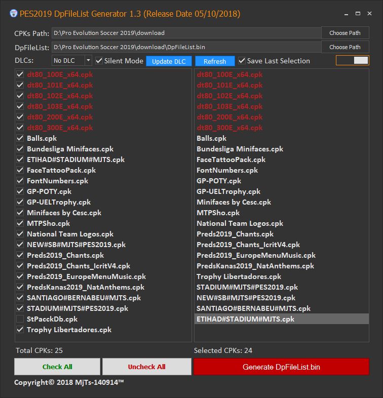This screenshot has height=398, width=383.
Task: Click the Uncheck All button
Action: [147, 367]
